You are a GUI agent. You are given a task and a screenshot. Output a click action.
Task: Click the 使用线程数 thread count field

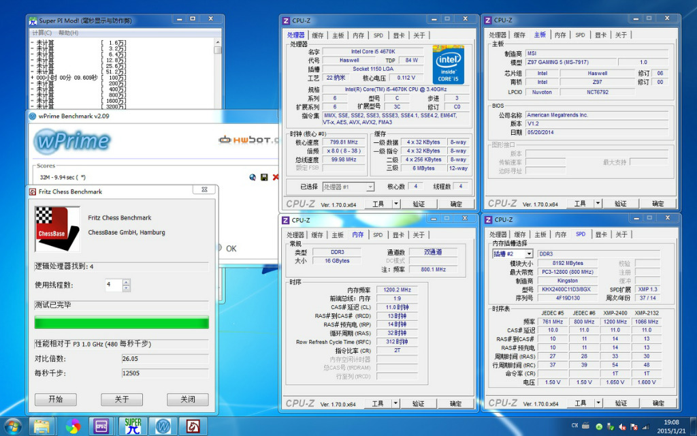[114, 285]
